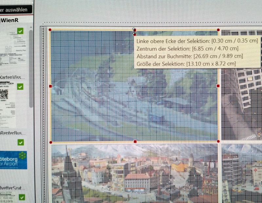
Task: Click the folder 'auswählen' button
Action: point(16,10)
